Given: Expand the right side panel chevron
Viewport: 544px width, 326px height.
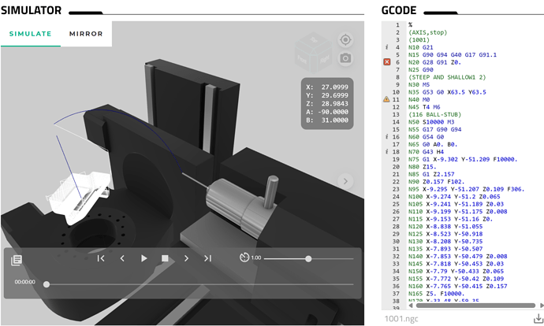Looking at the screenshot, I should coord(345,181).
